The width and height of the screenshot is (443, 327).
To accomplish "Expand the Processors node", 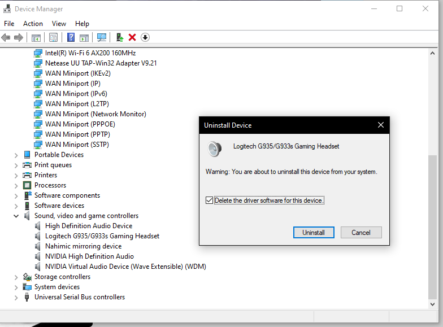I will click(16, 185).
